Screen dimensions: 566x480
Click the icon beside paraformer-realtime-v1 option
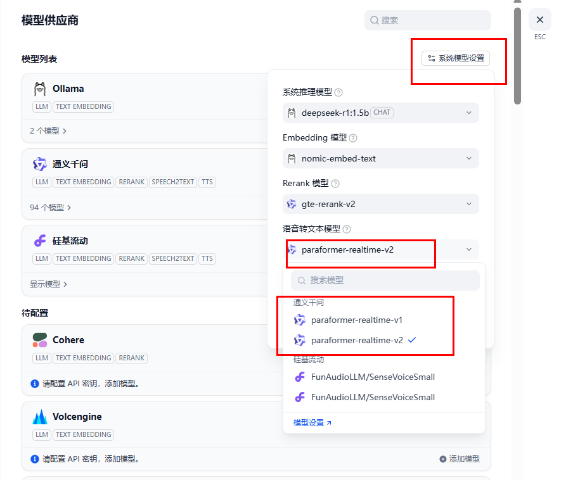(300, 320)
